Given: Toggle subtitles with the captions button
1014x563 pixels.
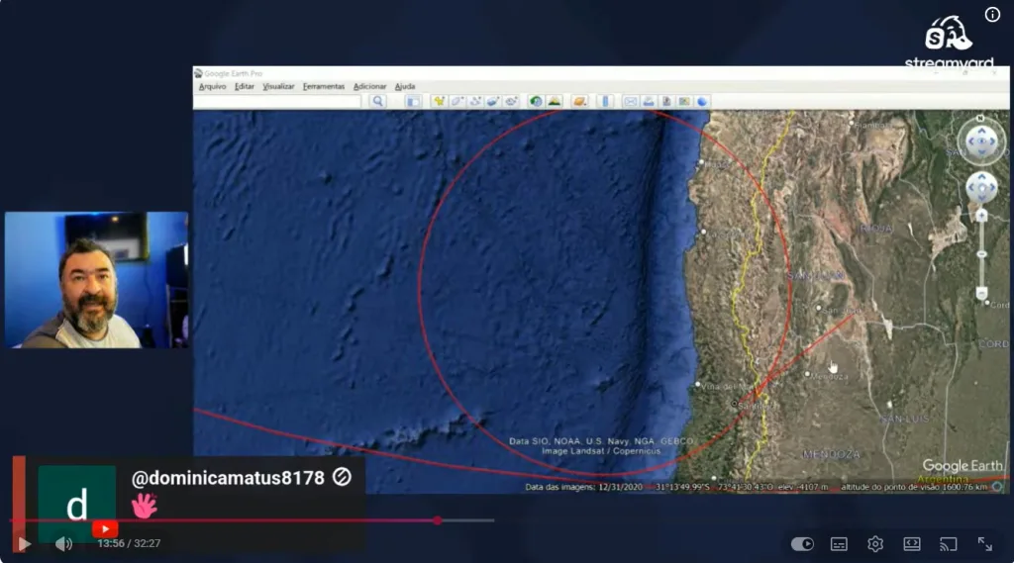Looking at the screenshot, I should (840, 544).
